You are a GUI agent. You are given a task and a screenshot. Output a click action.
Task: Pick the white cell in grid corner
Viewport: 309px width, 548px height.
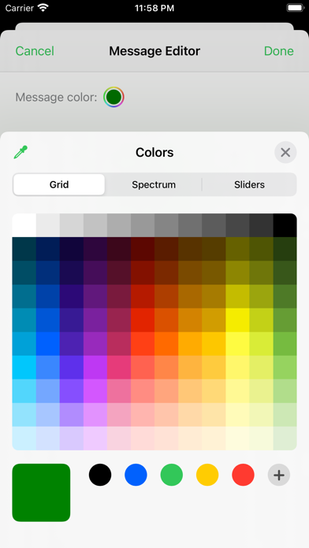(x=24, y=225)
